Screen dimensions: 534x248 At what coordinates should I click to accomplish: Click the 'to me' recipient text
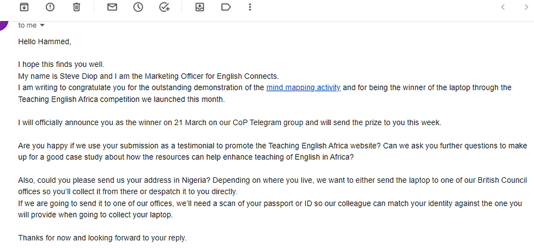click(x=27, y=26)
